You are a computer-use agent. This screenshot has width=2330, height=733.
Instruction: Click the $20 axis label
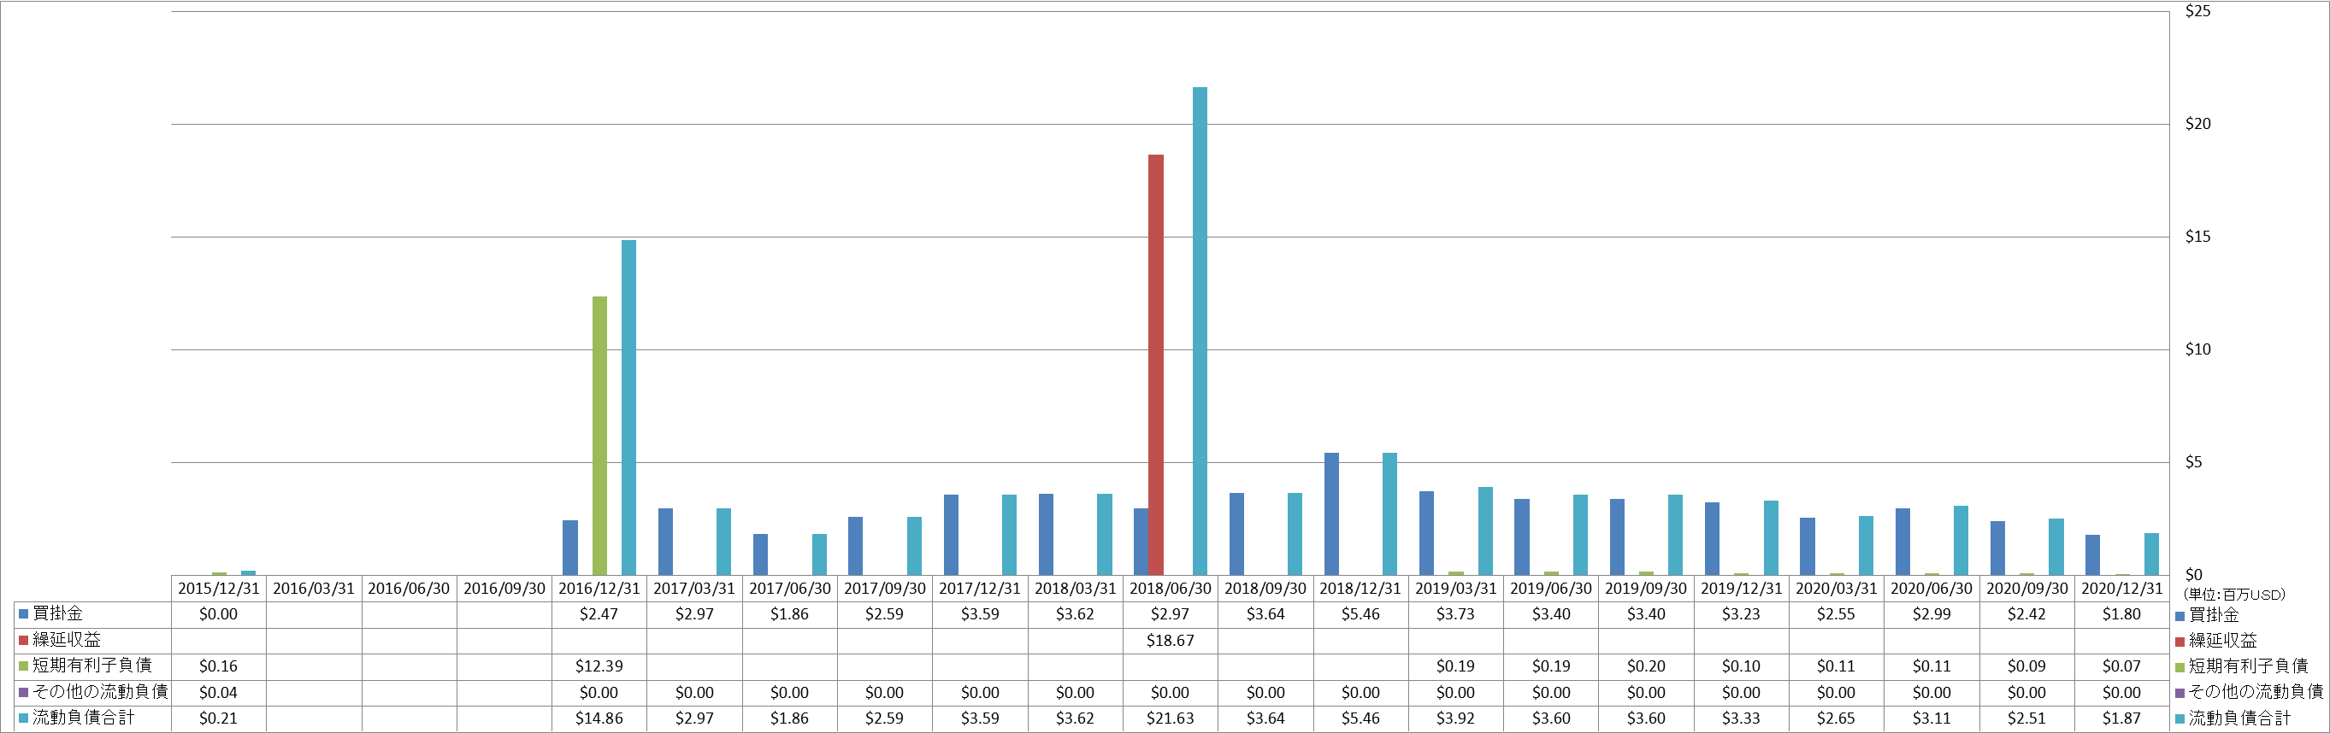coord(2197,125)
